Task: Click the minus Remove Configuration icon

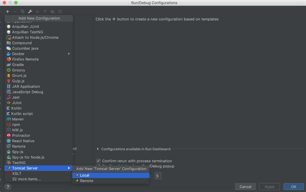Action: (x=15, y=12)
